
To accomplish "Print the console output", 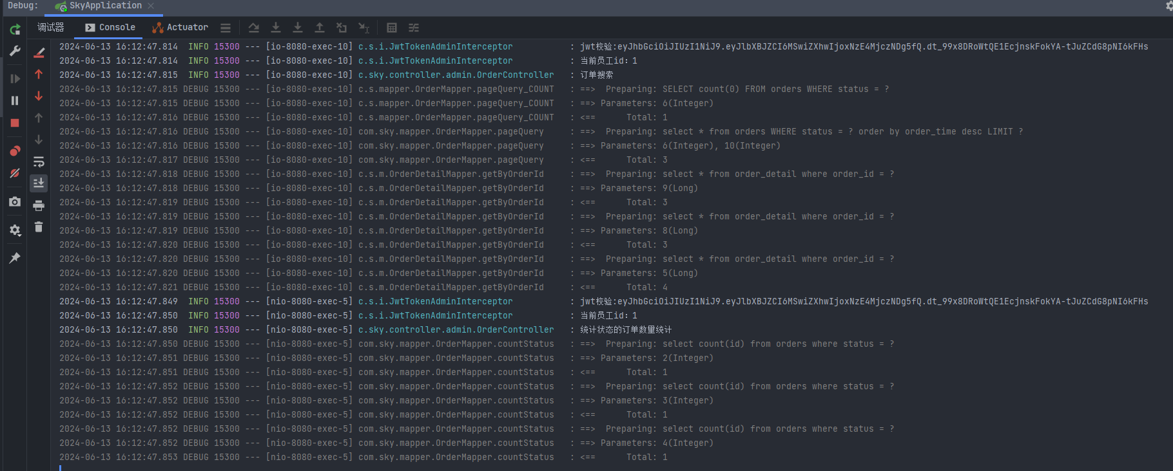I will click(x=39, y=205).
